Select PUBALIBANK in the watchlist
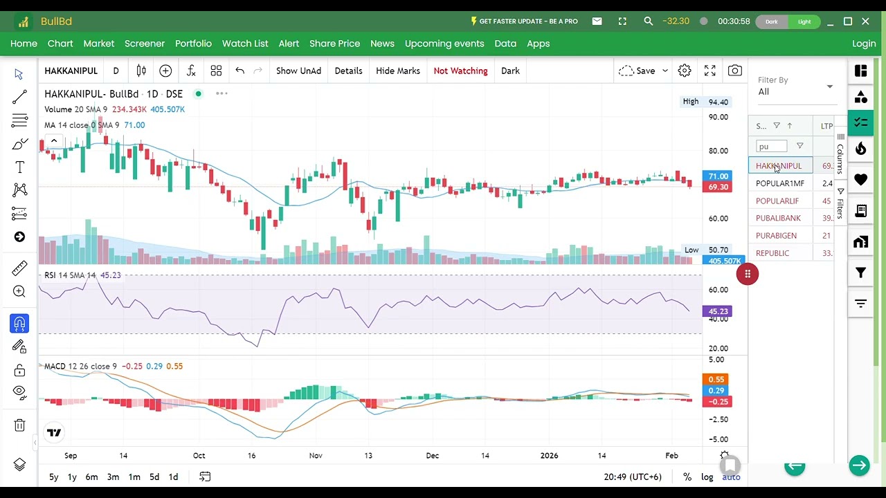 pyautogui.click(x=778, y=218)
